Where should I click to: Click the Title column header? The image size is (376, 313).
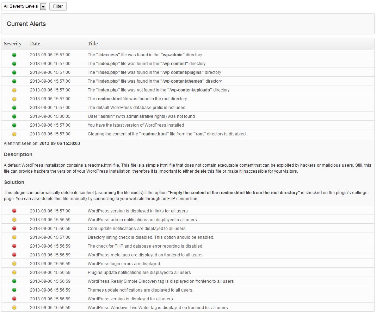(x=93, y=44)
